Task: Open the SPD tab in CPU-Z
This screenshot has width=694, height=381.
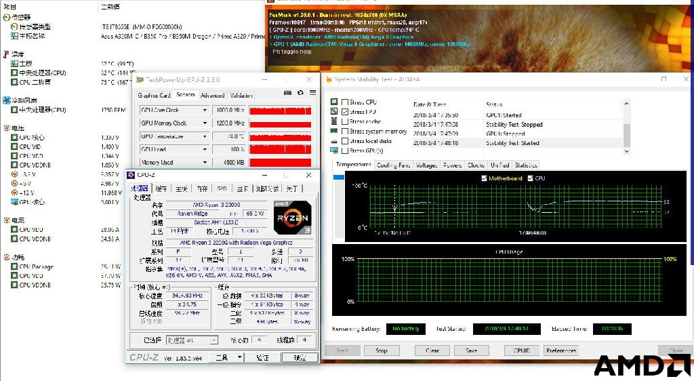Action: [222, 188]
